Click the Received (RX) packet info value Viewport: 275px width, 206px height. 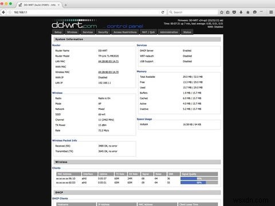(x=108, y=146)
